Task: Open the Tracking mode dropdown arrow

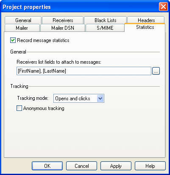Action: coord(100,98)
